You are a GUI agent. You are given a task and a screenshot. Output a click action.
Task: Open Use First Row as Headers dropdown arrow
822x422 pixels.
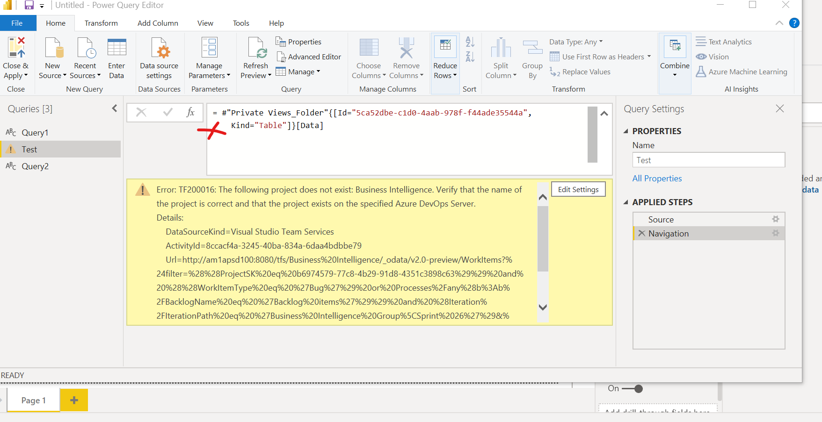[x=649, y=57]
